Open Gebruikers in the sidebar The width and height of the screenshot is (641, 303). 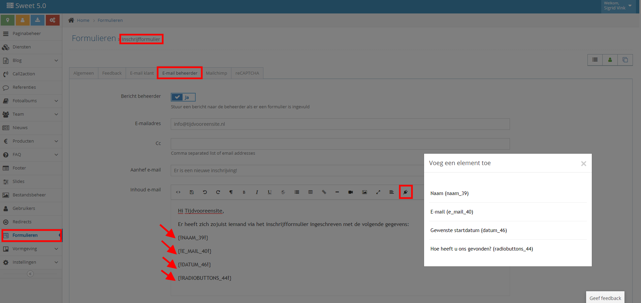click(x=31, y=209)
